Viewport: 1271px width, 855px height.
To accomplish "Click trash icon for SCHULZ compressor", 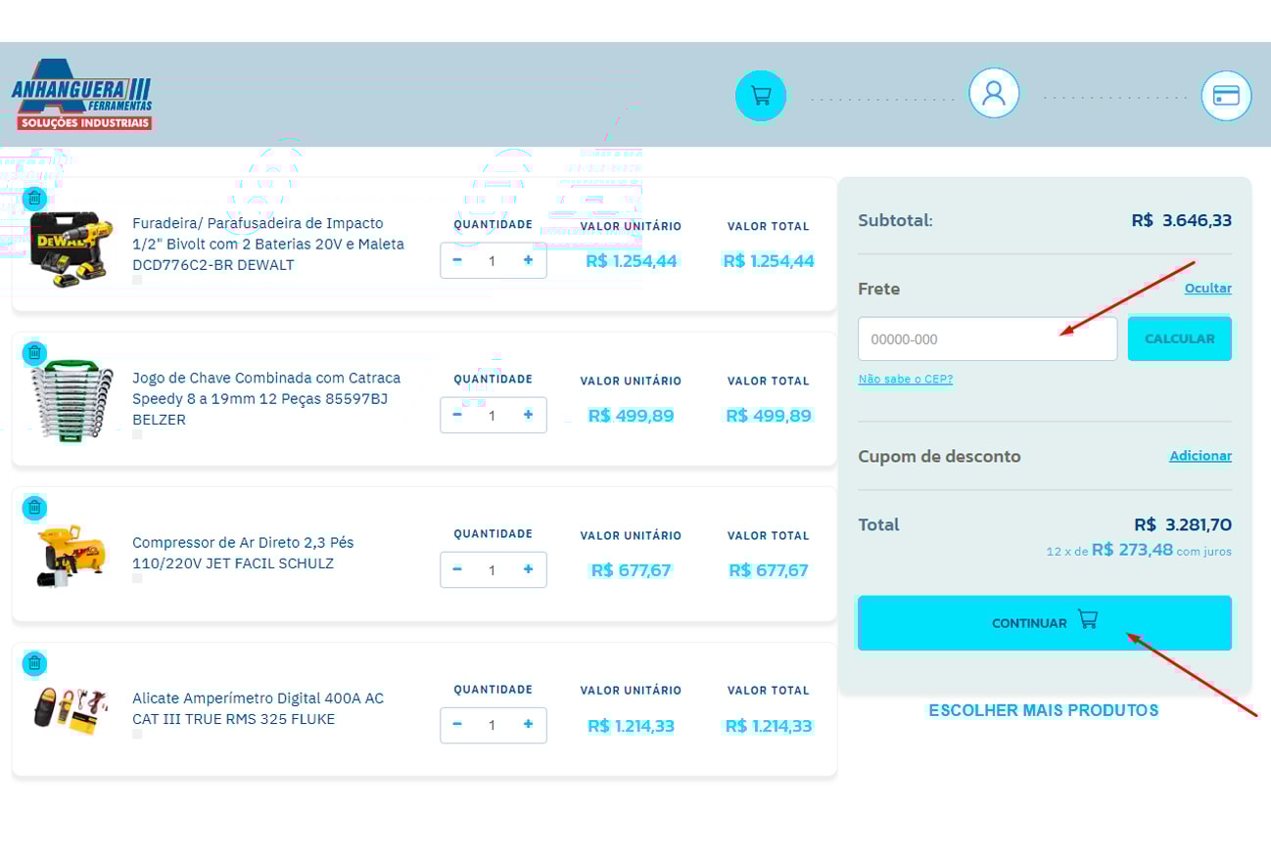I will (x=34, y=508).
